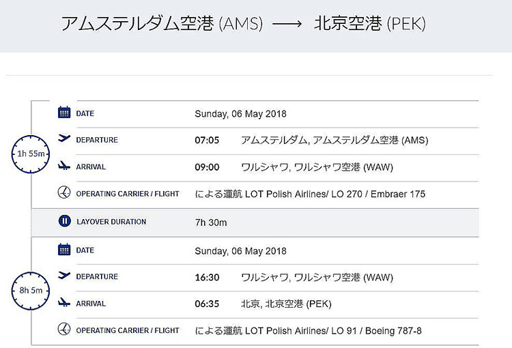Viewport: 512px width, 348px height.
Task: Click the ワルシャワ空港 (WAW) arrival airport text
Action: (344, 167)
